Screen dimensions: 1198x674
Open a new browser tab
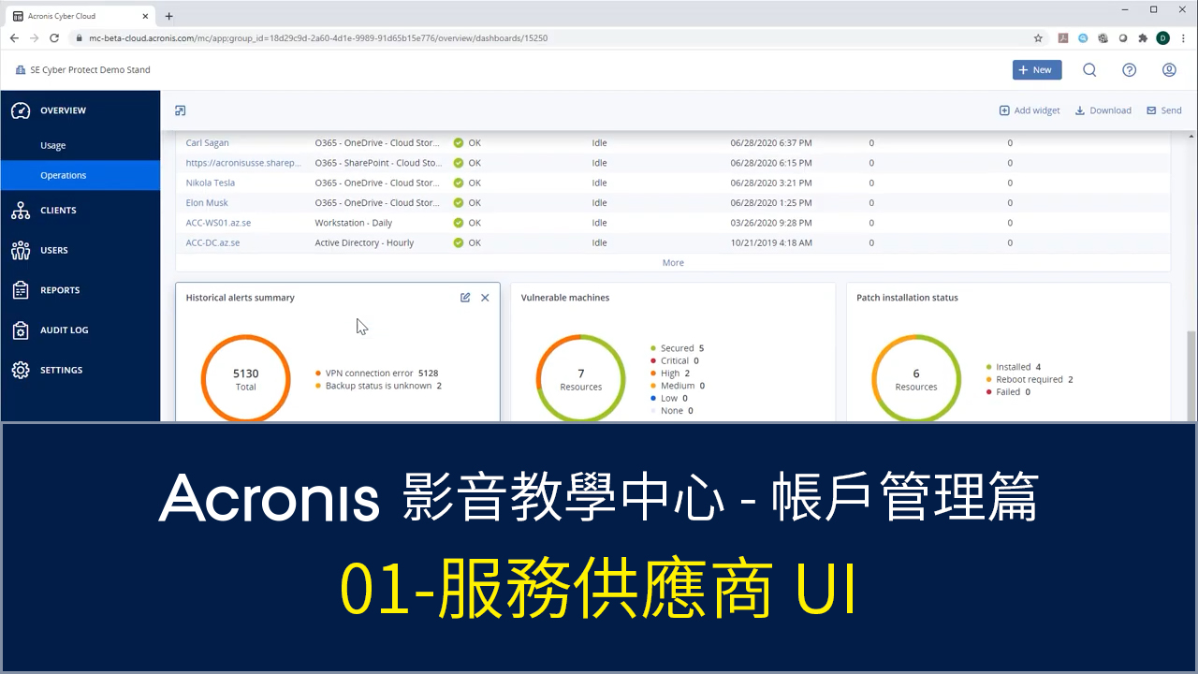169,16
